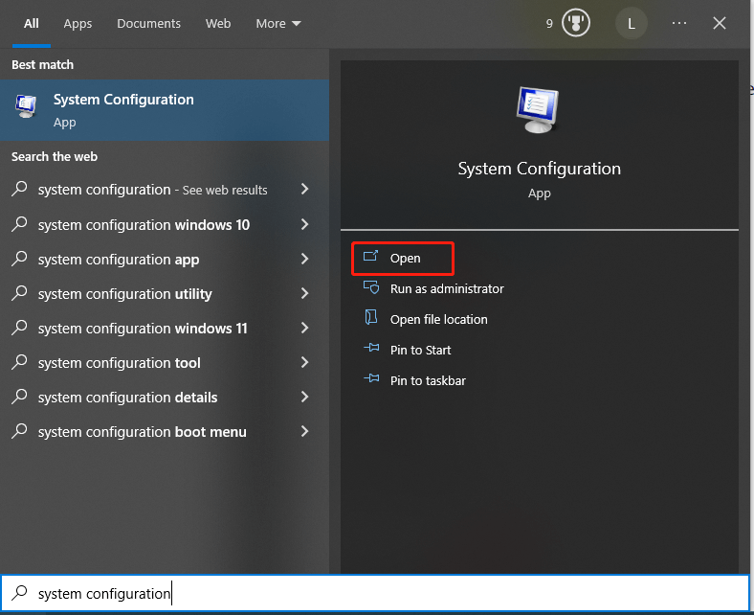This screenshot has height=615, width=754.
Task: Switch to the Documents tab
Action: 148,23
